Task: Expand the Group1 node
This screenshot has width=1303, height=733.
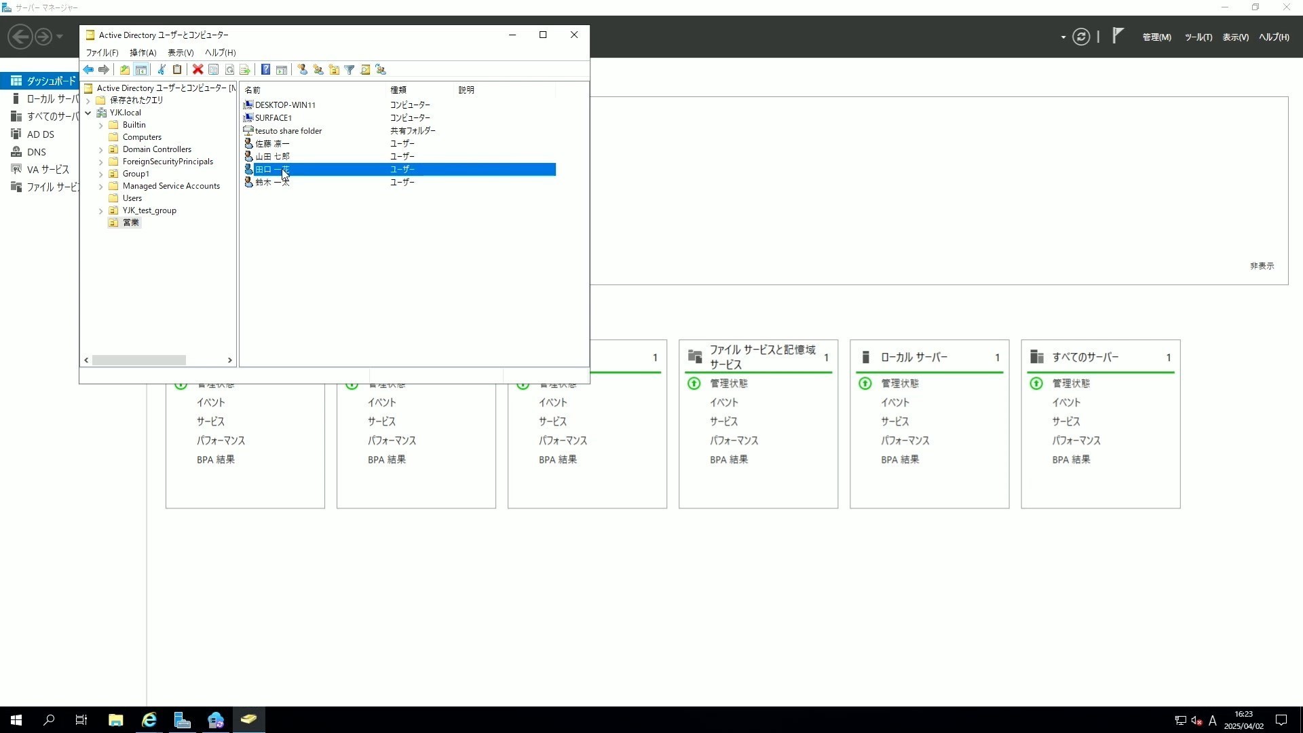Action: (x=101, y=174)
